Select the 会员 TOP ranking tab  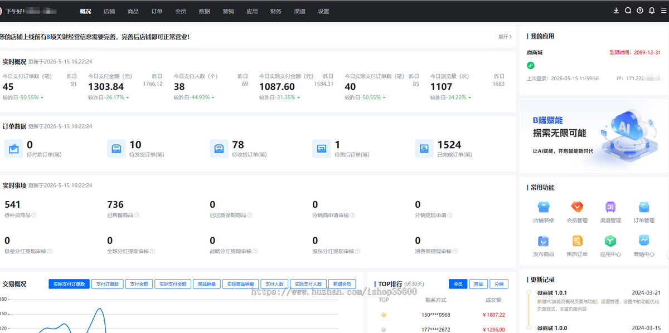[x=458, y=284]
